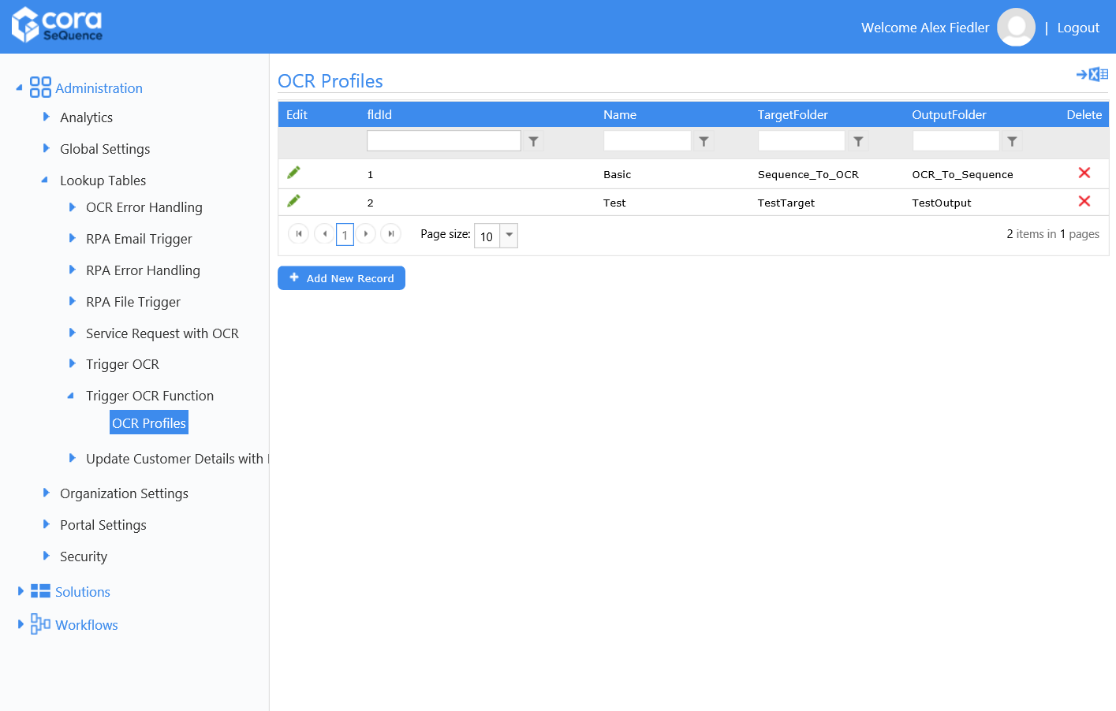Screen dimensions: 1116x711
Task: Open Analytics tree item
Action: (x=87, y=117)
